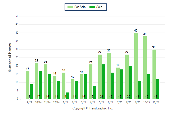Click the 8/25 Sold bar showing 20

tap(130, 82)
